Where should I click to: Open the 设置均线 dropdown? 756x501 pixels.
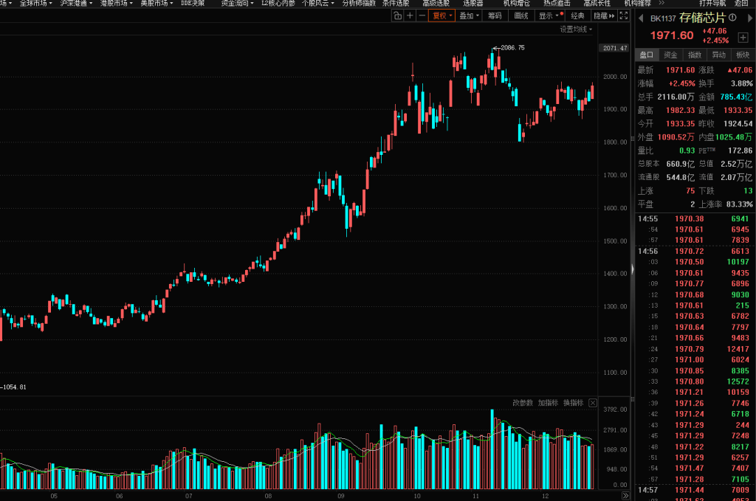(x=575, y=30)
